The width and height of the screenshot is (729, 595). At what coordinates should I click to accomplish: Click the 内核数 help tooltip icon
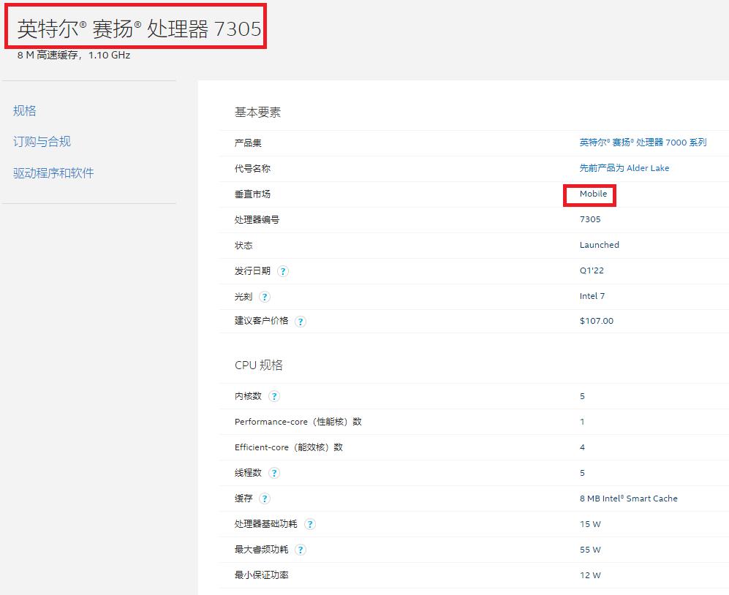pos(274,395)
